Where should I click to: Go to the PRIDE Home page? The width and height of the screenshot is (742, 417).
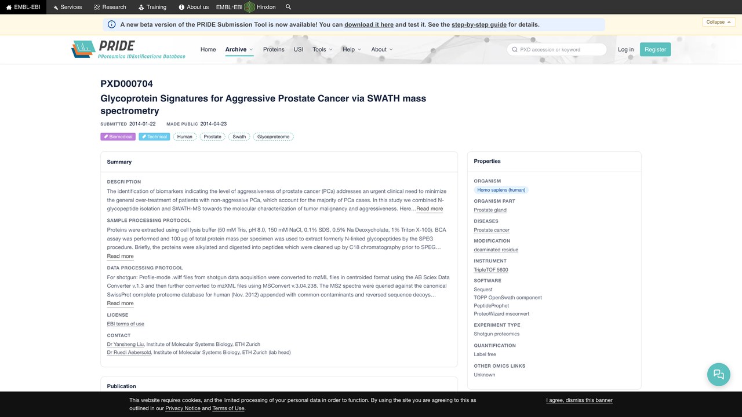208,49
